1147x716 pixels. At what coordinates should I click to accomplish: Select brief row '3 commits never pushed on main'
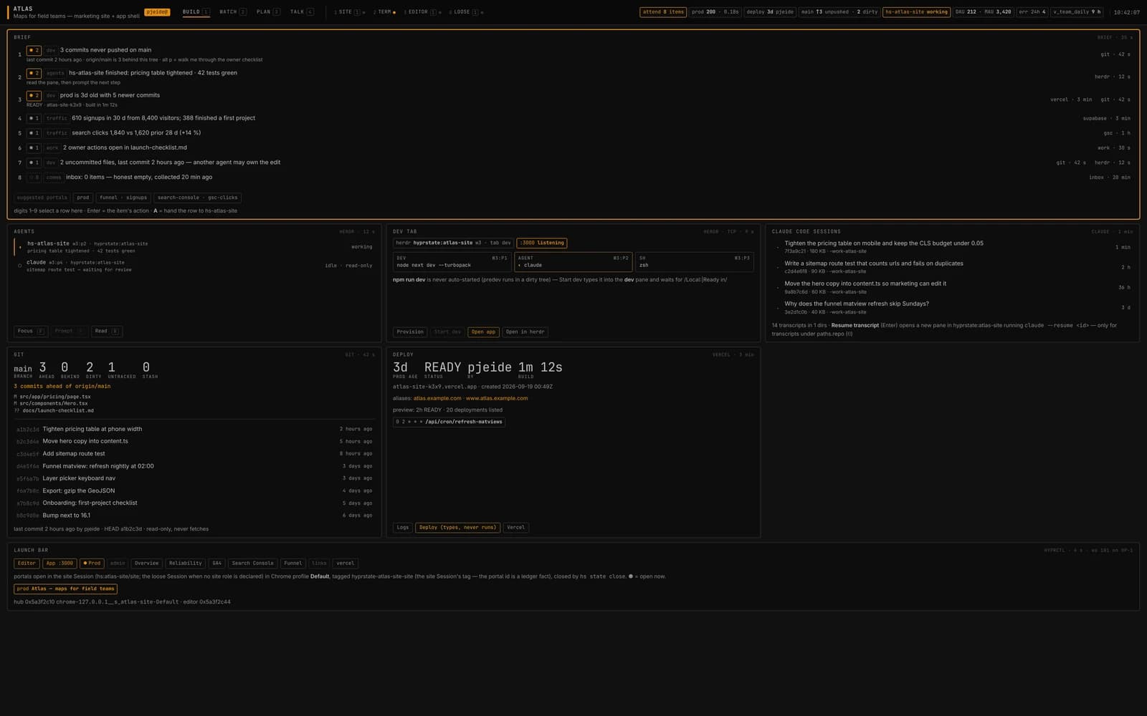pyautogui.click(x=573, y=54)
